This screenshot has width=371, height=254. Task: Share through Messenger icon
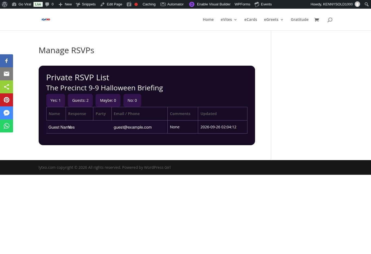[7, 113]
